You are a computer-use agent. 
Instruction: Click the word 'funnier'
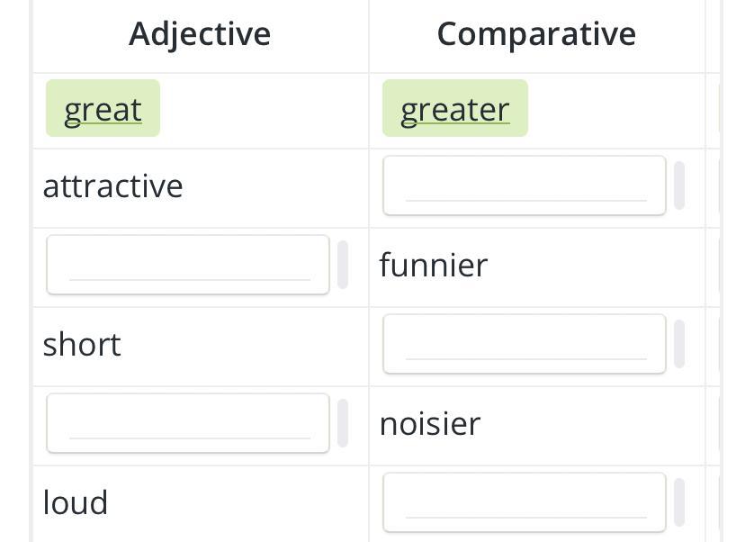tap(434, 266)
